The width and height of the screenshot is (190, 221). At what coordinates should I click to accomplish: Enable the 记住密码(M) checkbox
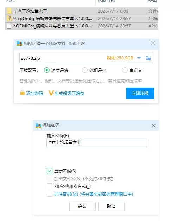50,194
